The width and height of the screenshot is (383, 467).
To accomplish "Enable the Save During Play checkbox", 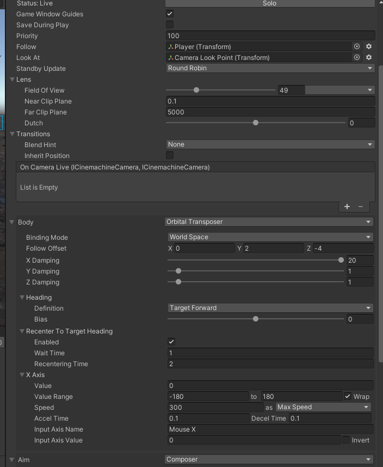I will pyautogui.click(x=169, y=25).
